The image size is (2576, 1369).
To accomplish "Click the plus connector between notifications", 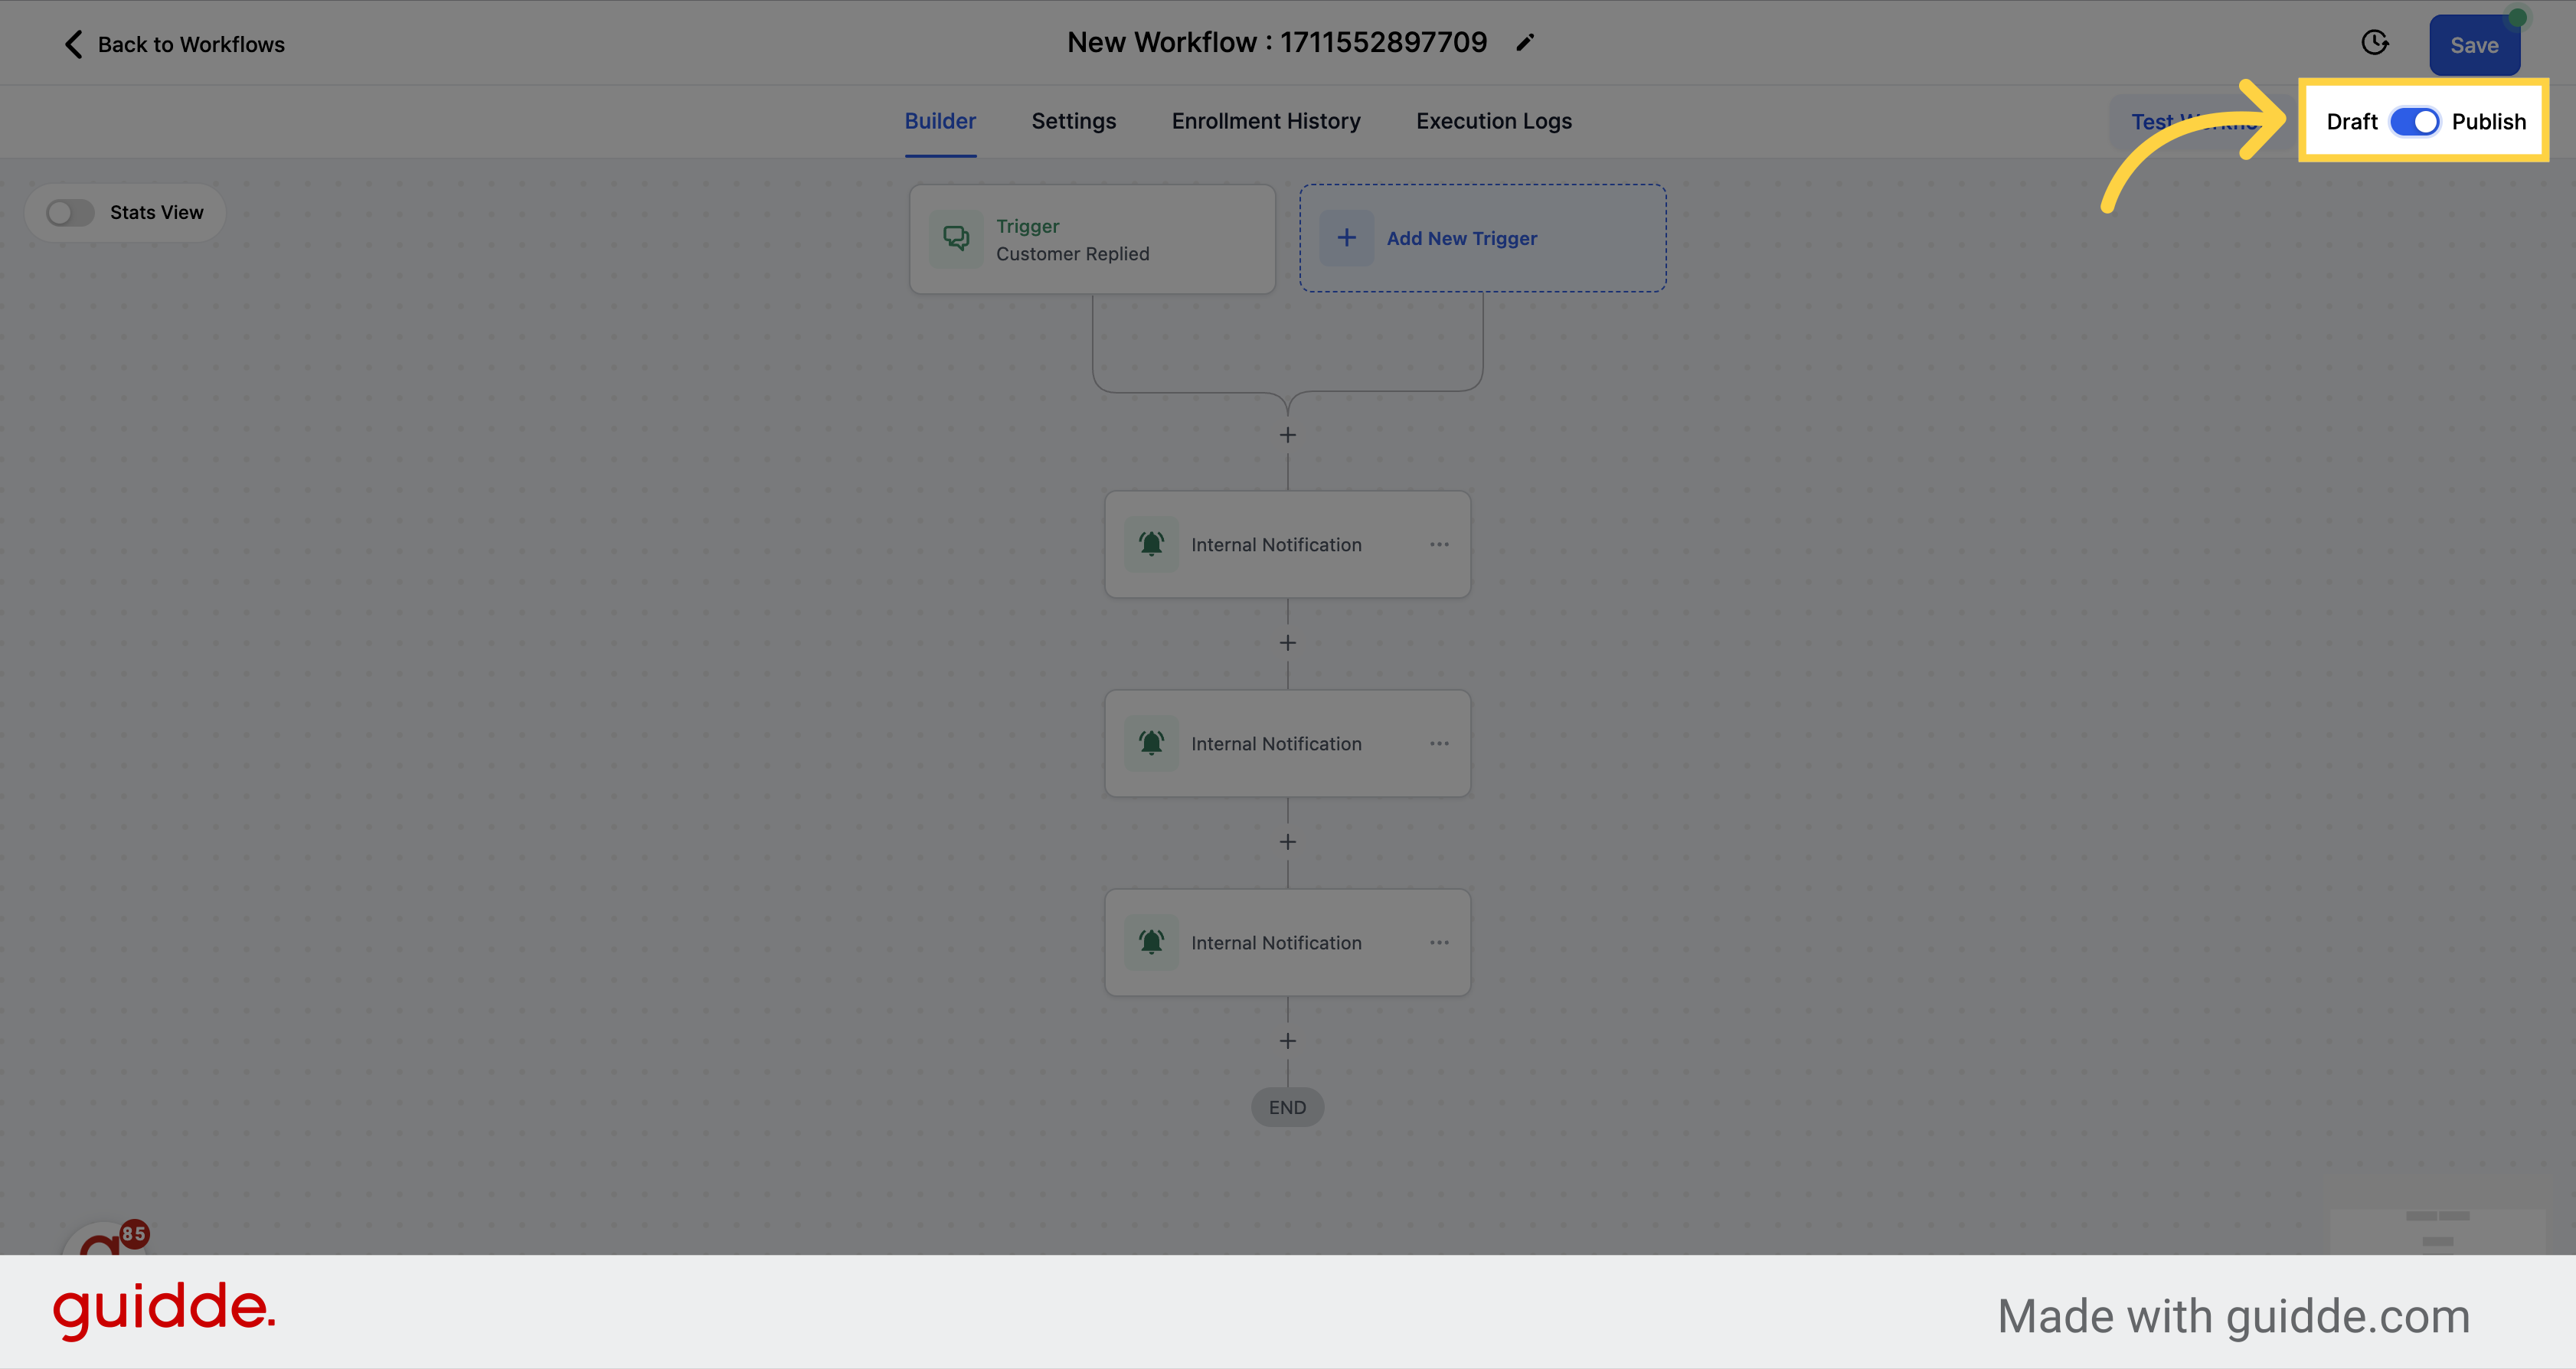I will coord(1288,642).
